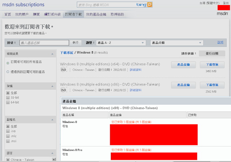Image resolution: width=231 pixels, height=162 pixels.
Task: Open the 說明 help link
Action: point(221,43)
